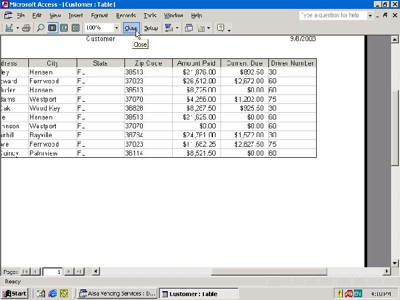This screenshot has width=400, height=300.
Task: Click OfficeLinks icon
Action: pyautogui.click(x=169, y=28)
